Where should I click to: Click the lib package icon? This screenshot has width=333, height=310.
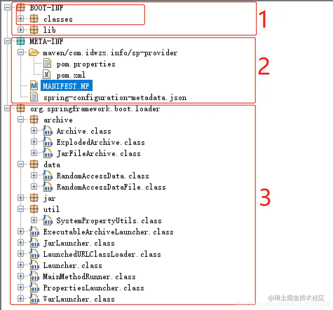point(34,30)
